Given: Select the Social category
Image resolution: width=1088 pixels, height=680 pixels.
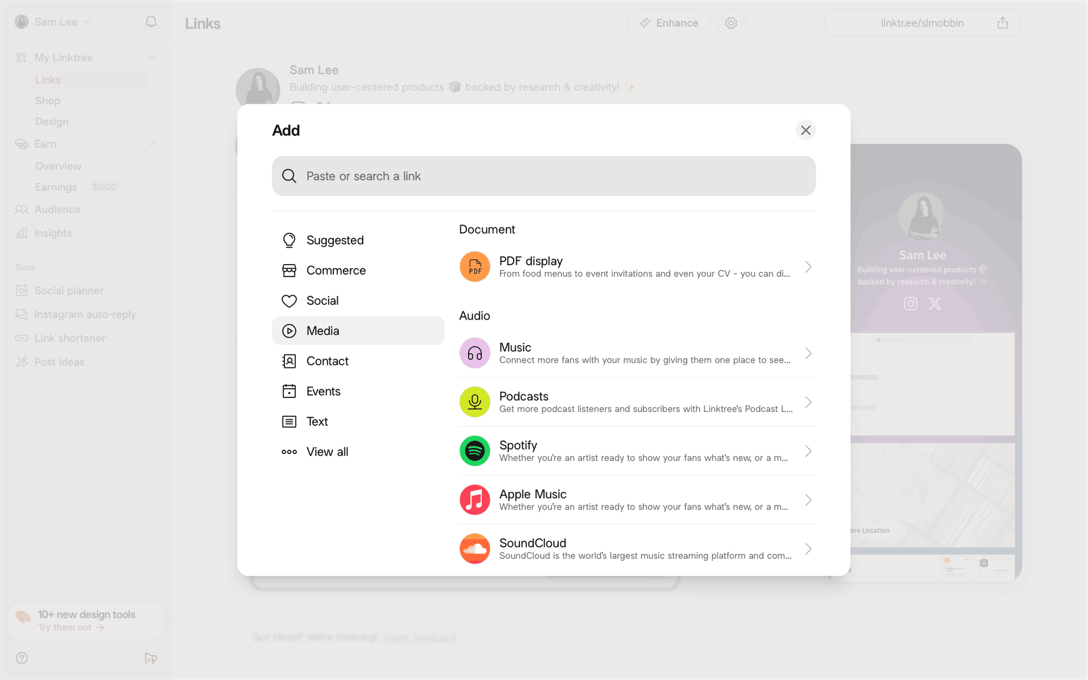Looking at the screenshot, I should [x=358, y=301].
